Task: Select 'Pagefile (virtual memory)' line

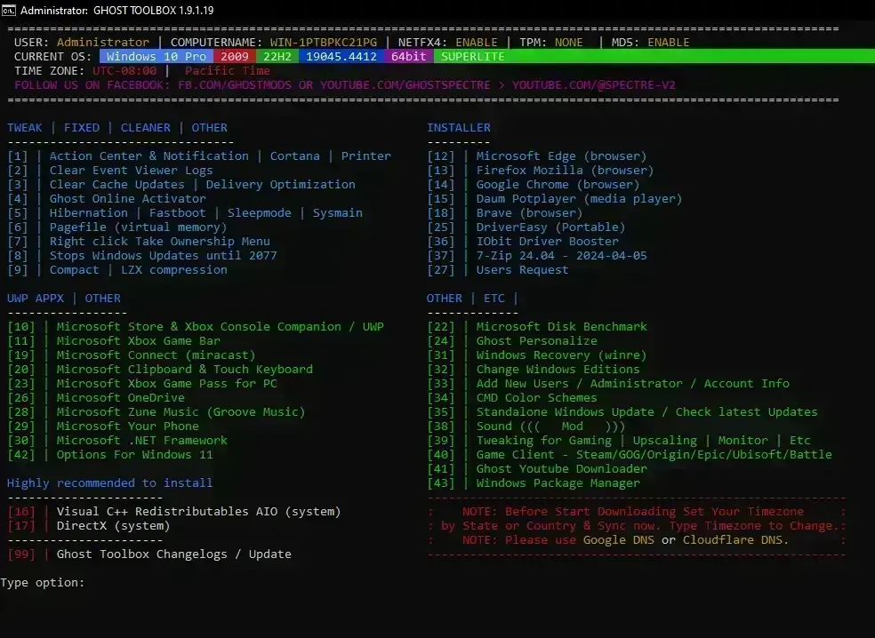Action: (x=117, y=227)
